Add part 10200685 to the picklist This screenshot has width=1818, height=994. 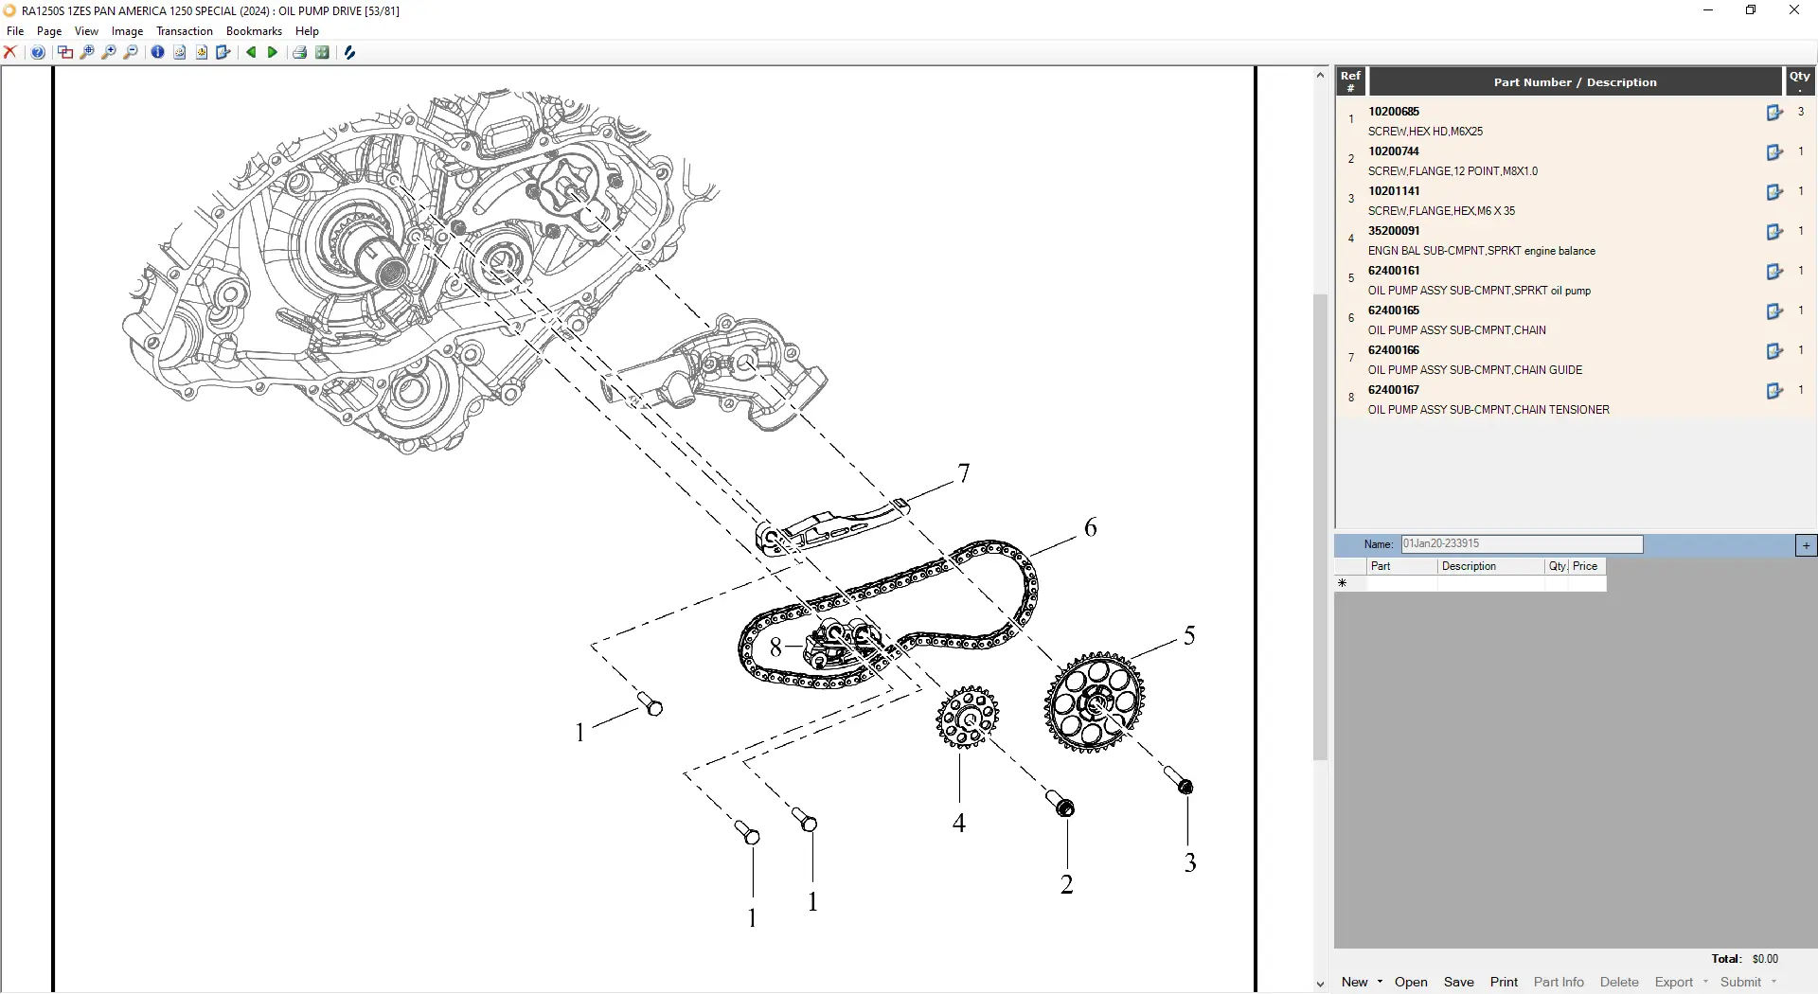(x=1774, y=114)
